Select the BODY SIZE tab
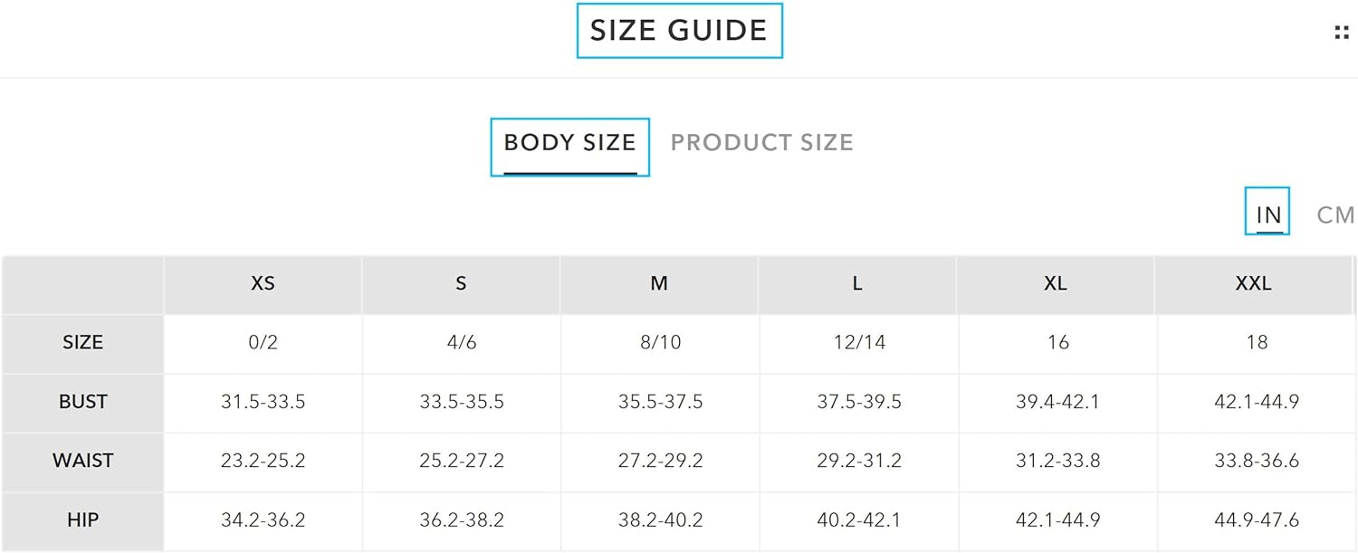This screenshot has width=1358, height=553. click(570, 147)
